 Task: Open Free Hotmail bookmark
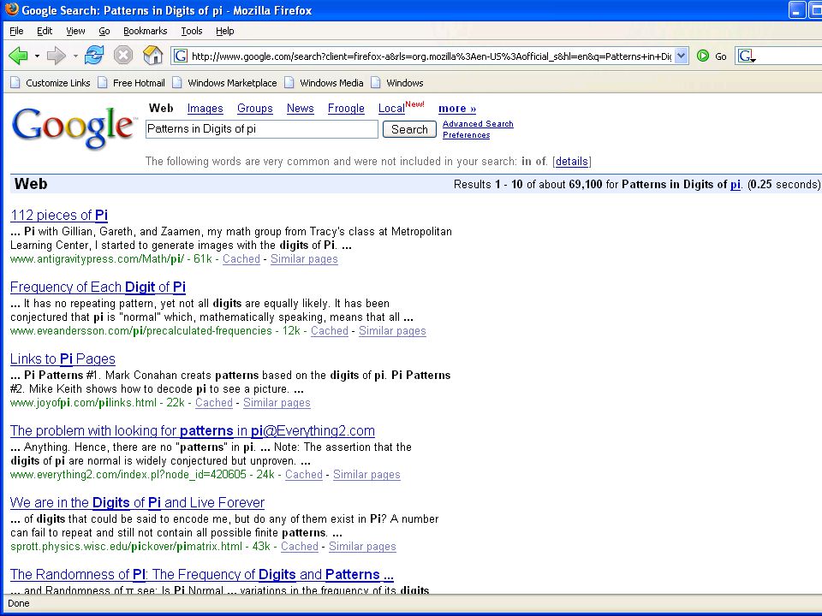pyautogui.click(x=132, y=83)
